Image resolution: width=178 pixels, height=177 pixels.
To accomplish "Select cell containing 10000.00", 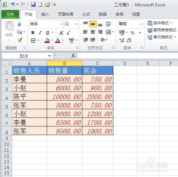I will pos(64,96).
